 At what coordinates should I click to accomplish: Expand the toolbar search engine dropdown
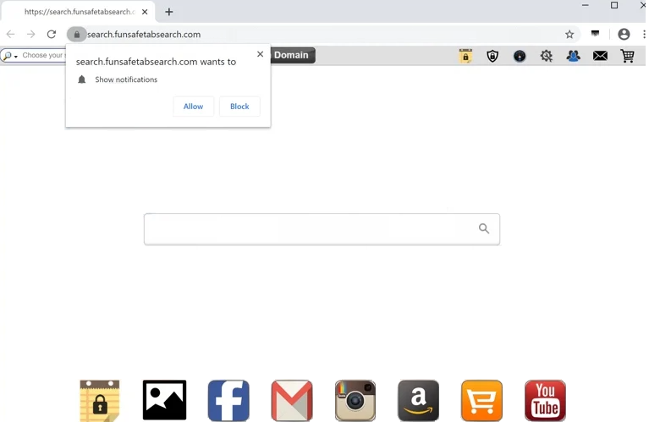tap(16, 56)
